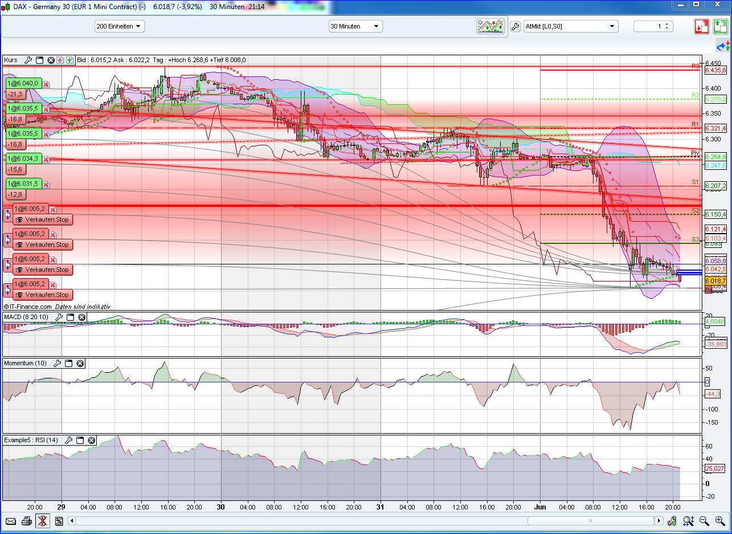The image size is (732, 534).
Task: Click the horizontal scrollbar thumb under the chart
Action: (591, 521)
